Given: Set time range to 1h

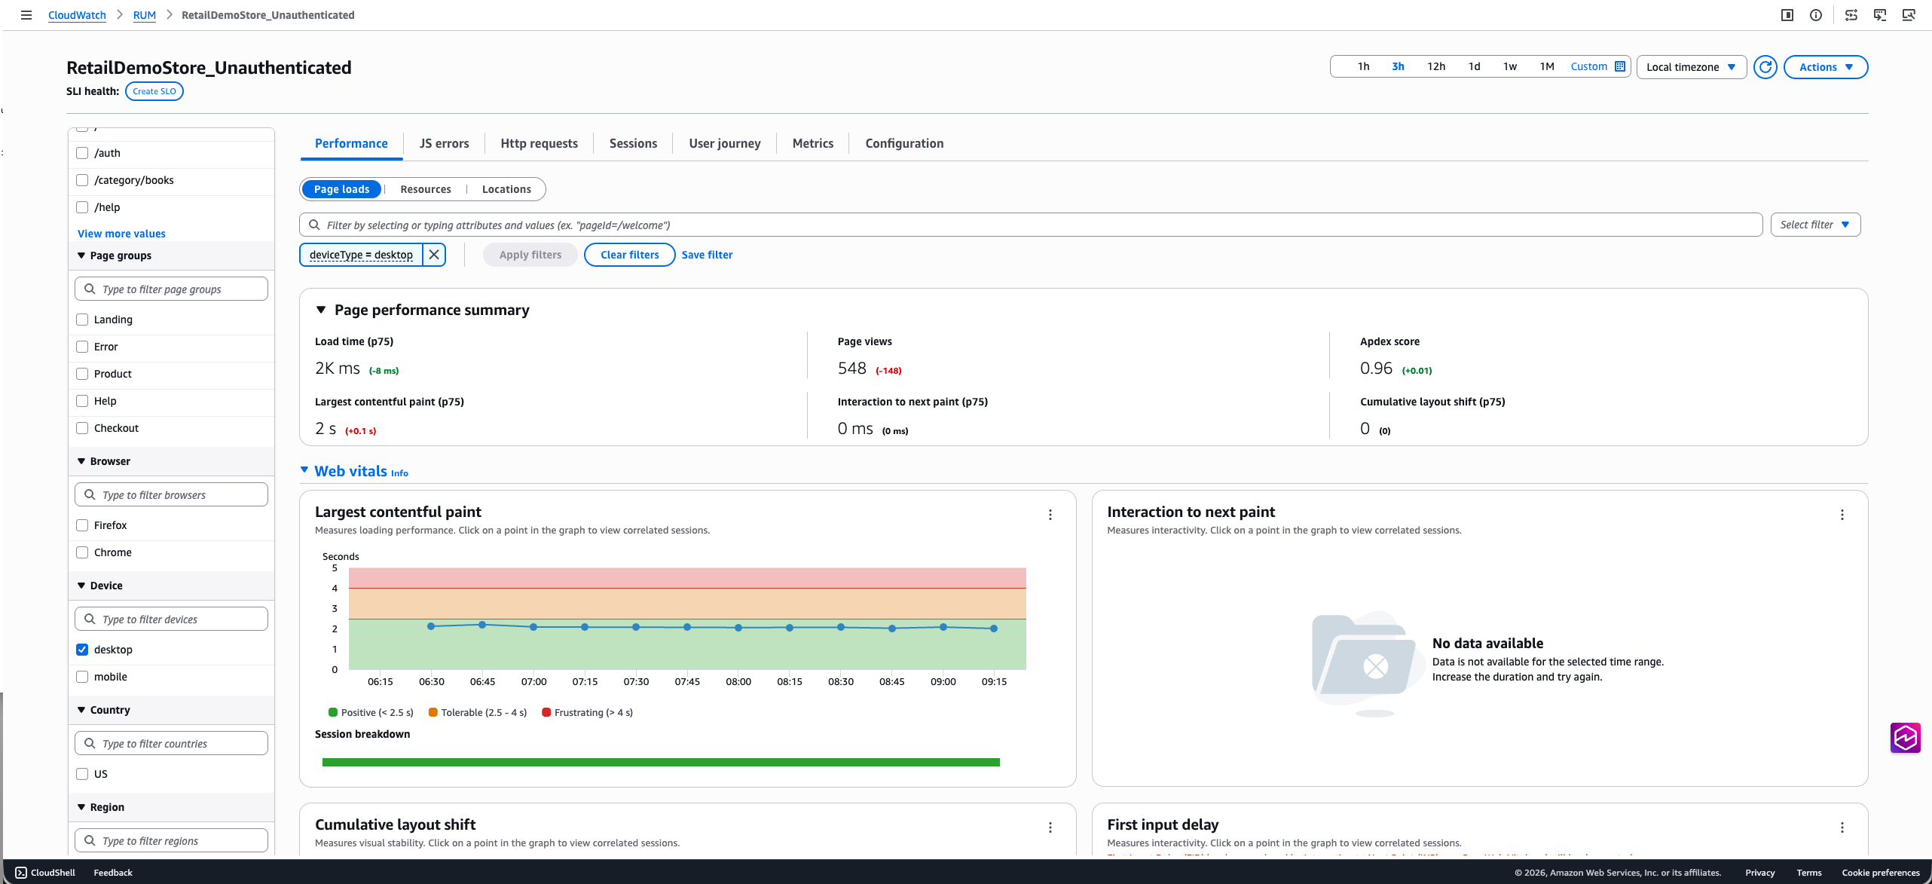Looking at the screenshot, I should click(x=1363, y=66).
